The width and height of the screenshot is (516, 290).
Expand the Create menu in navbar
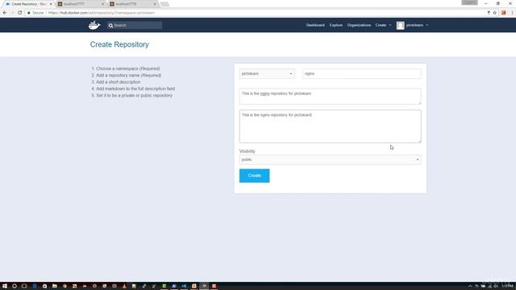click(384, 25)
